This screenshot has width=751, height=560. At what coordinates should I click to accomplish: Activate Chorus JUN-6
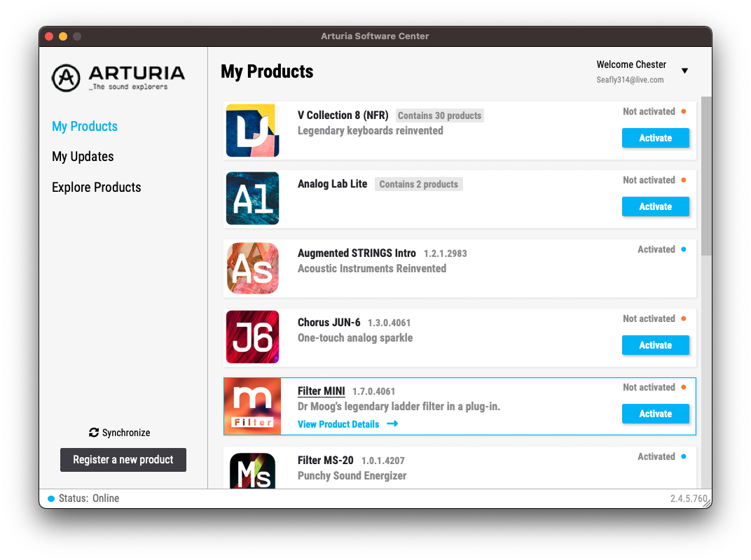click(x=655, y=345)
